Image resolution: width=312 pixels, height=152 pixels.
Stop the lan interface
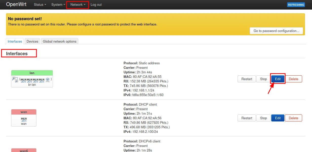pos(263,79)
